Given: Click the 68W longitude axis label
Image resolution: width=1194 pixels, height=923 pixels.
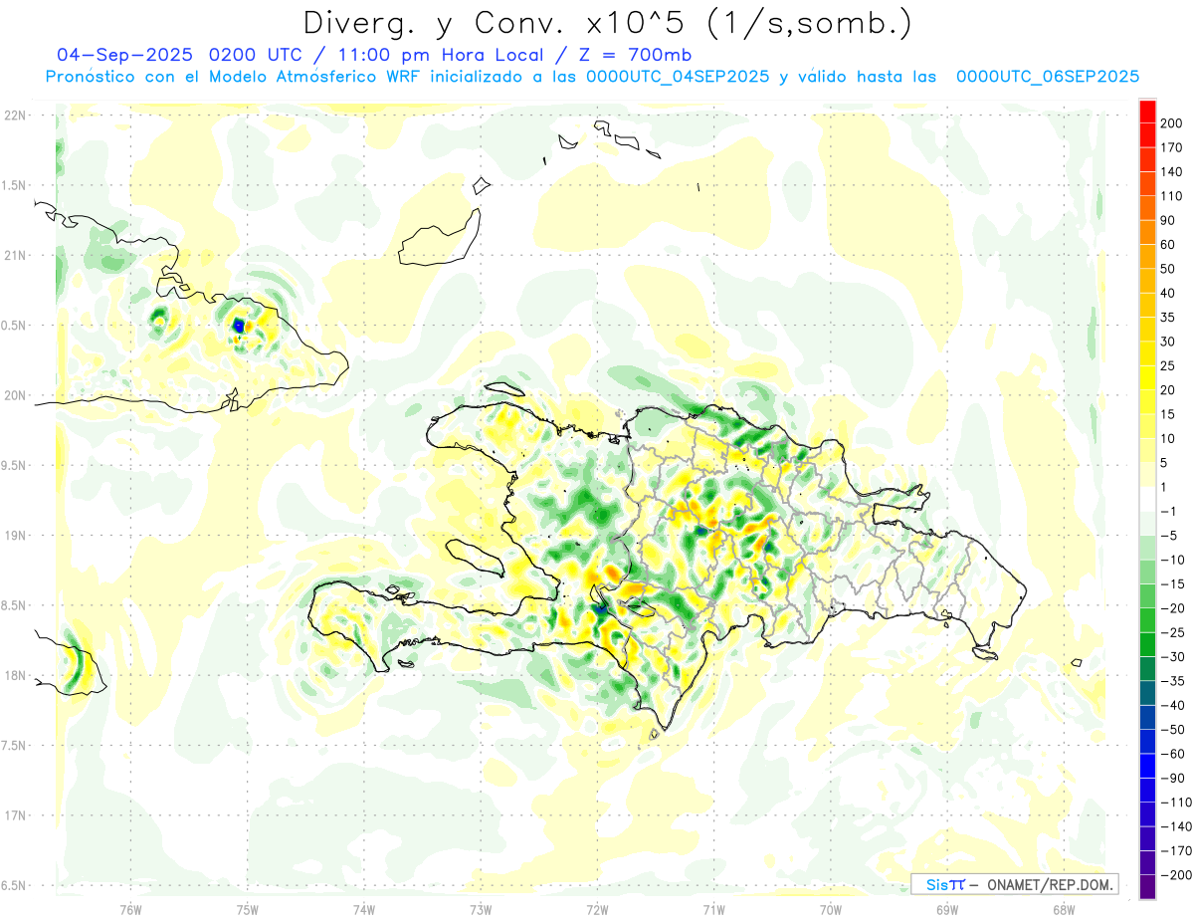Looking at the screenshot, I should [x=1063, y=908].
